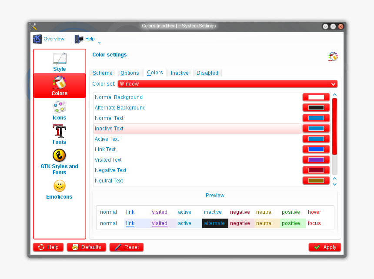Open the Fonts settings category
The image size is (374, 279).
click(x=60, y=131)
